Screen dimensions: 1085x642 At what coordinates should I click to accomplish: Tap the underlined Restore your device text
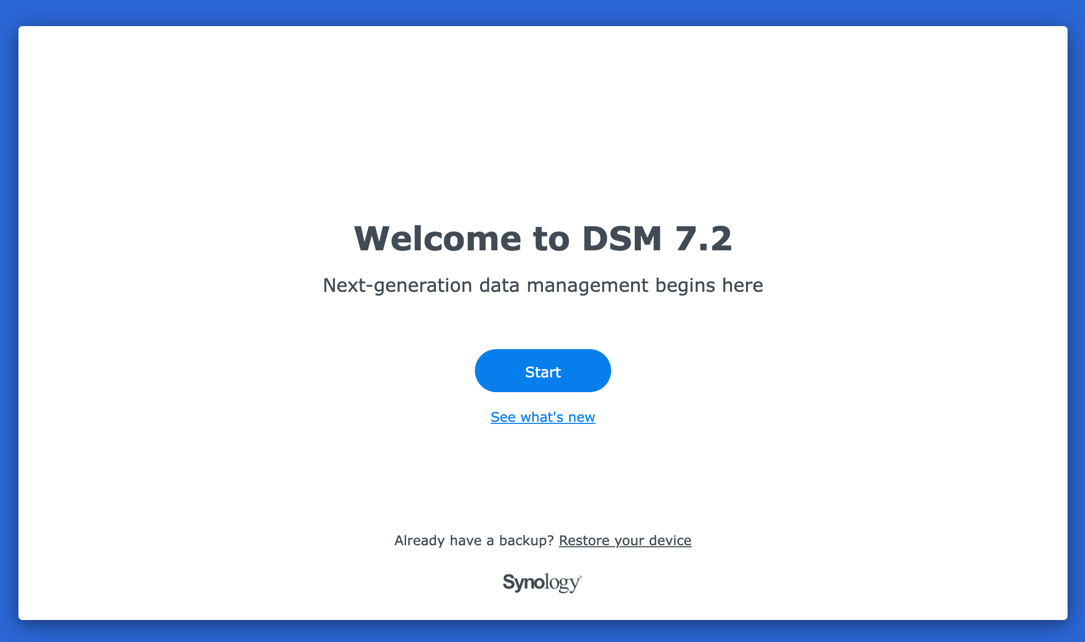tap(625, 541)
